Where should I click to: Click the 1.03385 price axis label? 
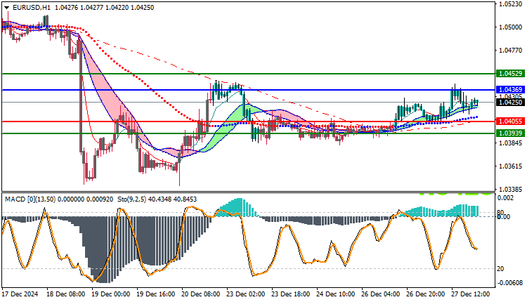point(511,189)
